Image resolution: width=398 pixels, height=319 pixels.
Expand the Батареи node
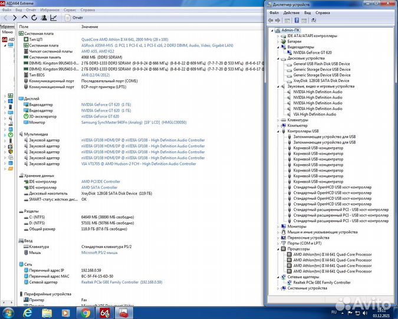(278, 42)
